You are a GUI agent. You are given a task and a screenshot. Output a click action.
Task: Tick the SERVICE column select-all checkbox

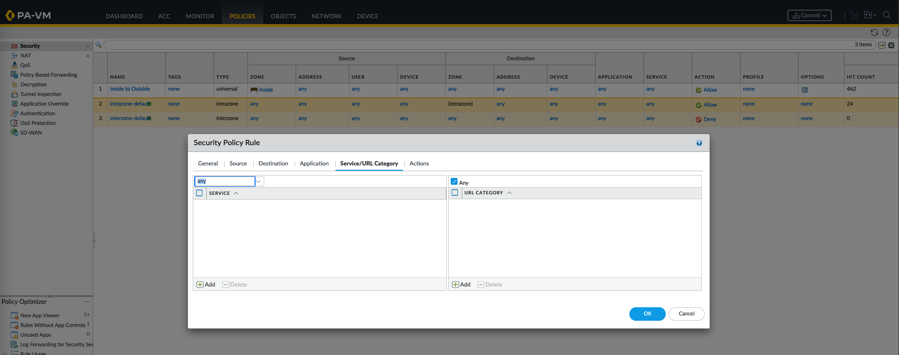pos(200,193)
